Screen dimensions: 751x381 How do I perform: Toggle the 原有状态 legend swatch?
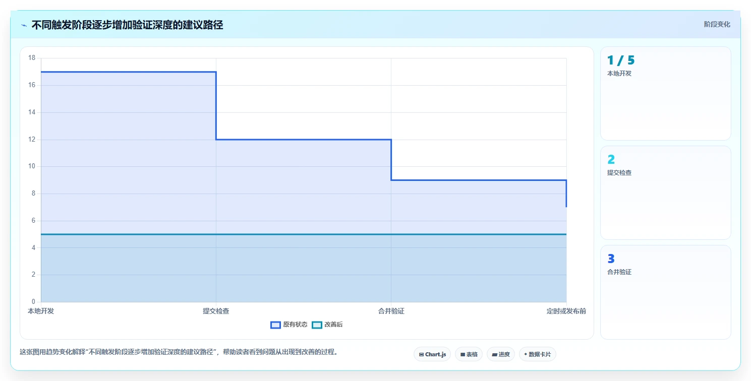[x=275, y=325]
